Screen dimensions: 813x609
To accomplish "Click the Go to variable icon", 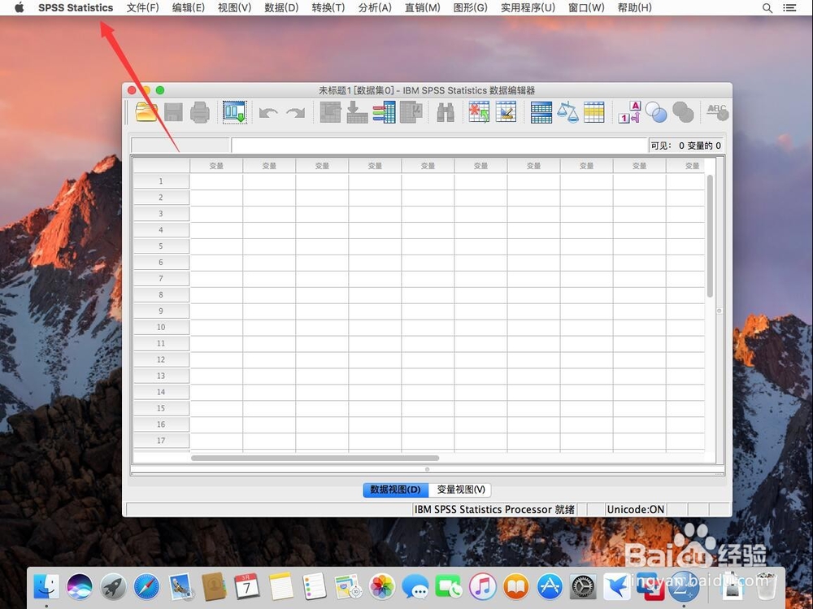I will 357,112.
